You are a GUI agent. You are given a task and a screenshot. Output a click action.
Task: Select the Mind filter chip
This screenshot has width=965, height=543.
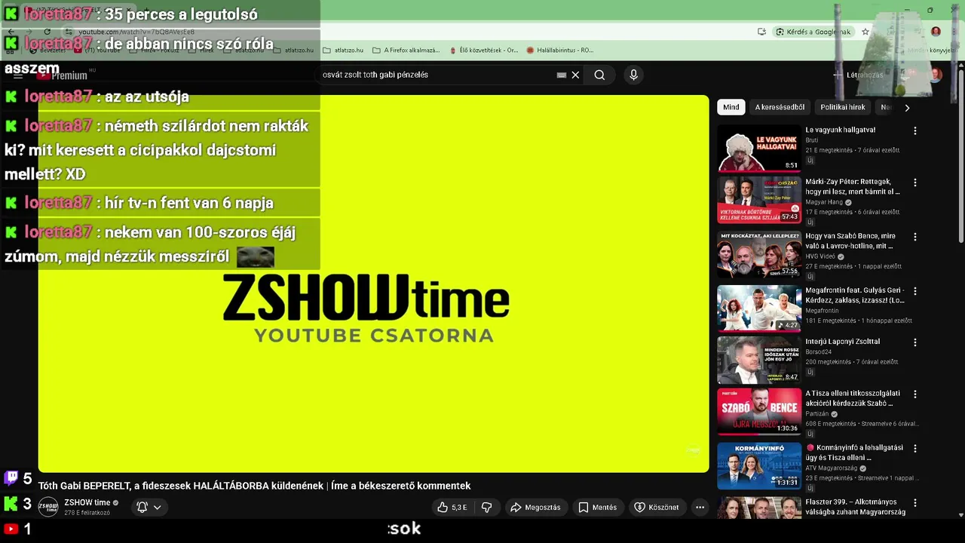pos(731,107)
